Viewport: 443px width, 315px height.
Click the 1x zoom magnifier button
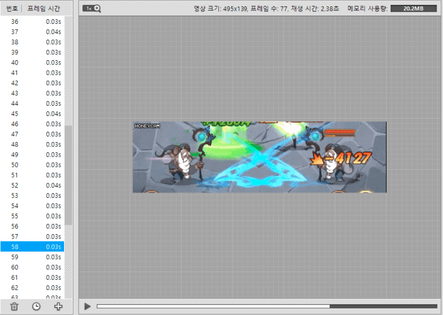(92, 9)
